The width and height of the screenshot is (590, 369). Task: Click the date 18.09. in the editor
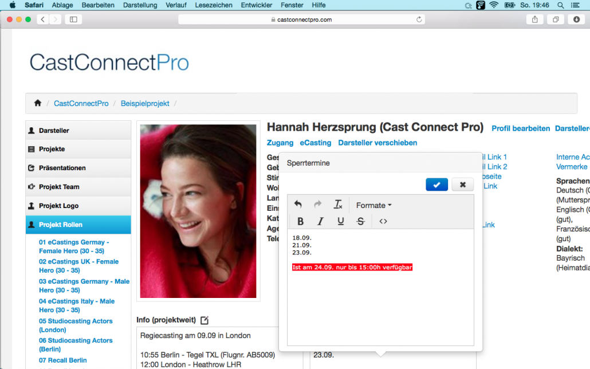[x=302, y=238]
